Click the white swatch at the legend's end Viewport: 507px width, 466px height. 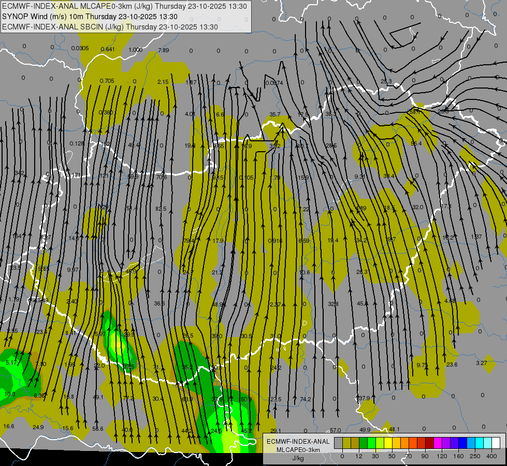[496, 443]
